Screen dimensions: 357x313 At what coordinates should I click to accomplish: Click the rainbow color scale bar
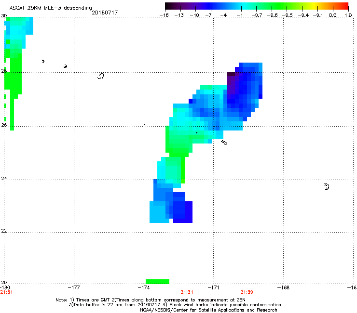coord(257,6)
